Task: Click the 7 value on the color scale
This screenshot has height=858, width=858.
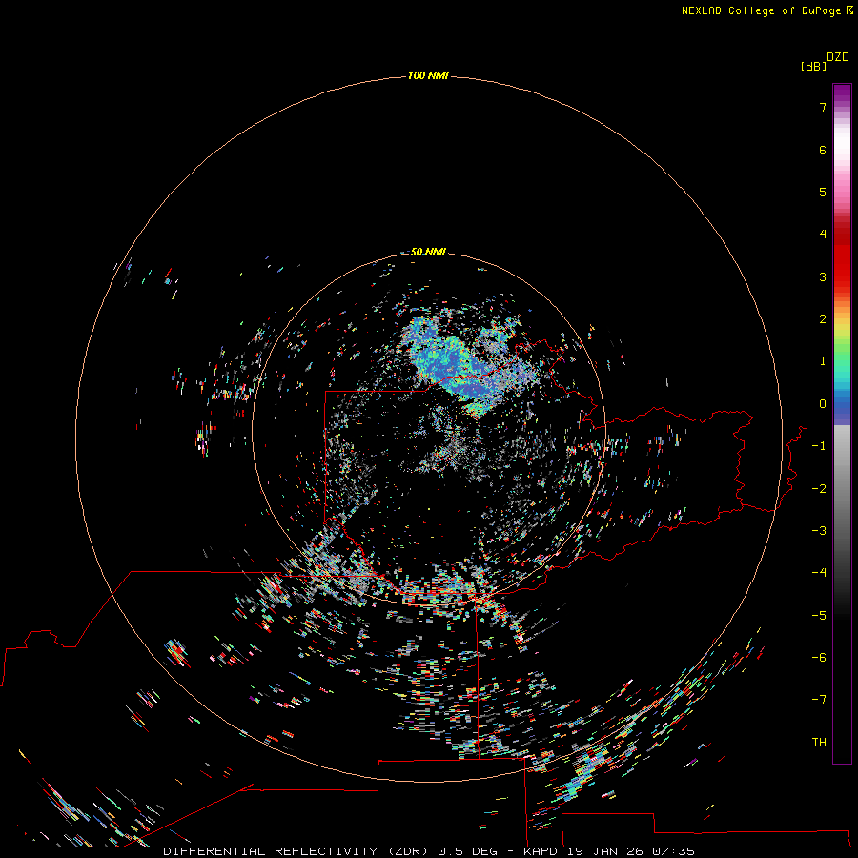Action: point(823,107)
